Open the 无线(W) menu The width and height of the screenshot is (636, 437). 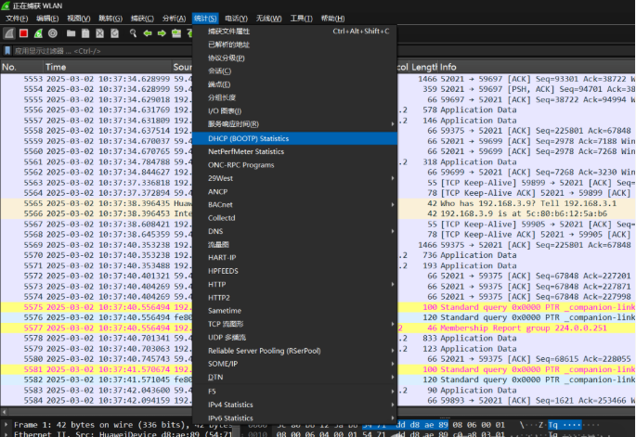(x=268, y=19)
